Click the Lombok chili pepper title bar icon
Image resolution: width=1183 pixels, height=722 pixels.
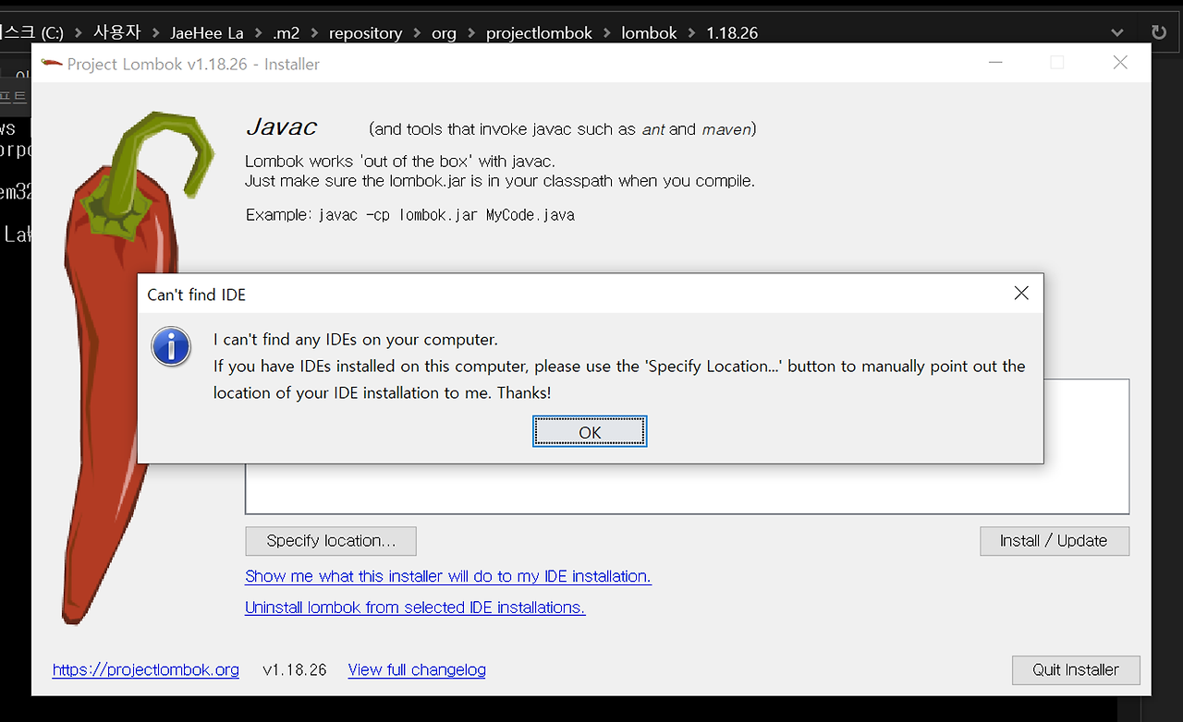tap(52, 64)
